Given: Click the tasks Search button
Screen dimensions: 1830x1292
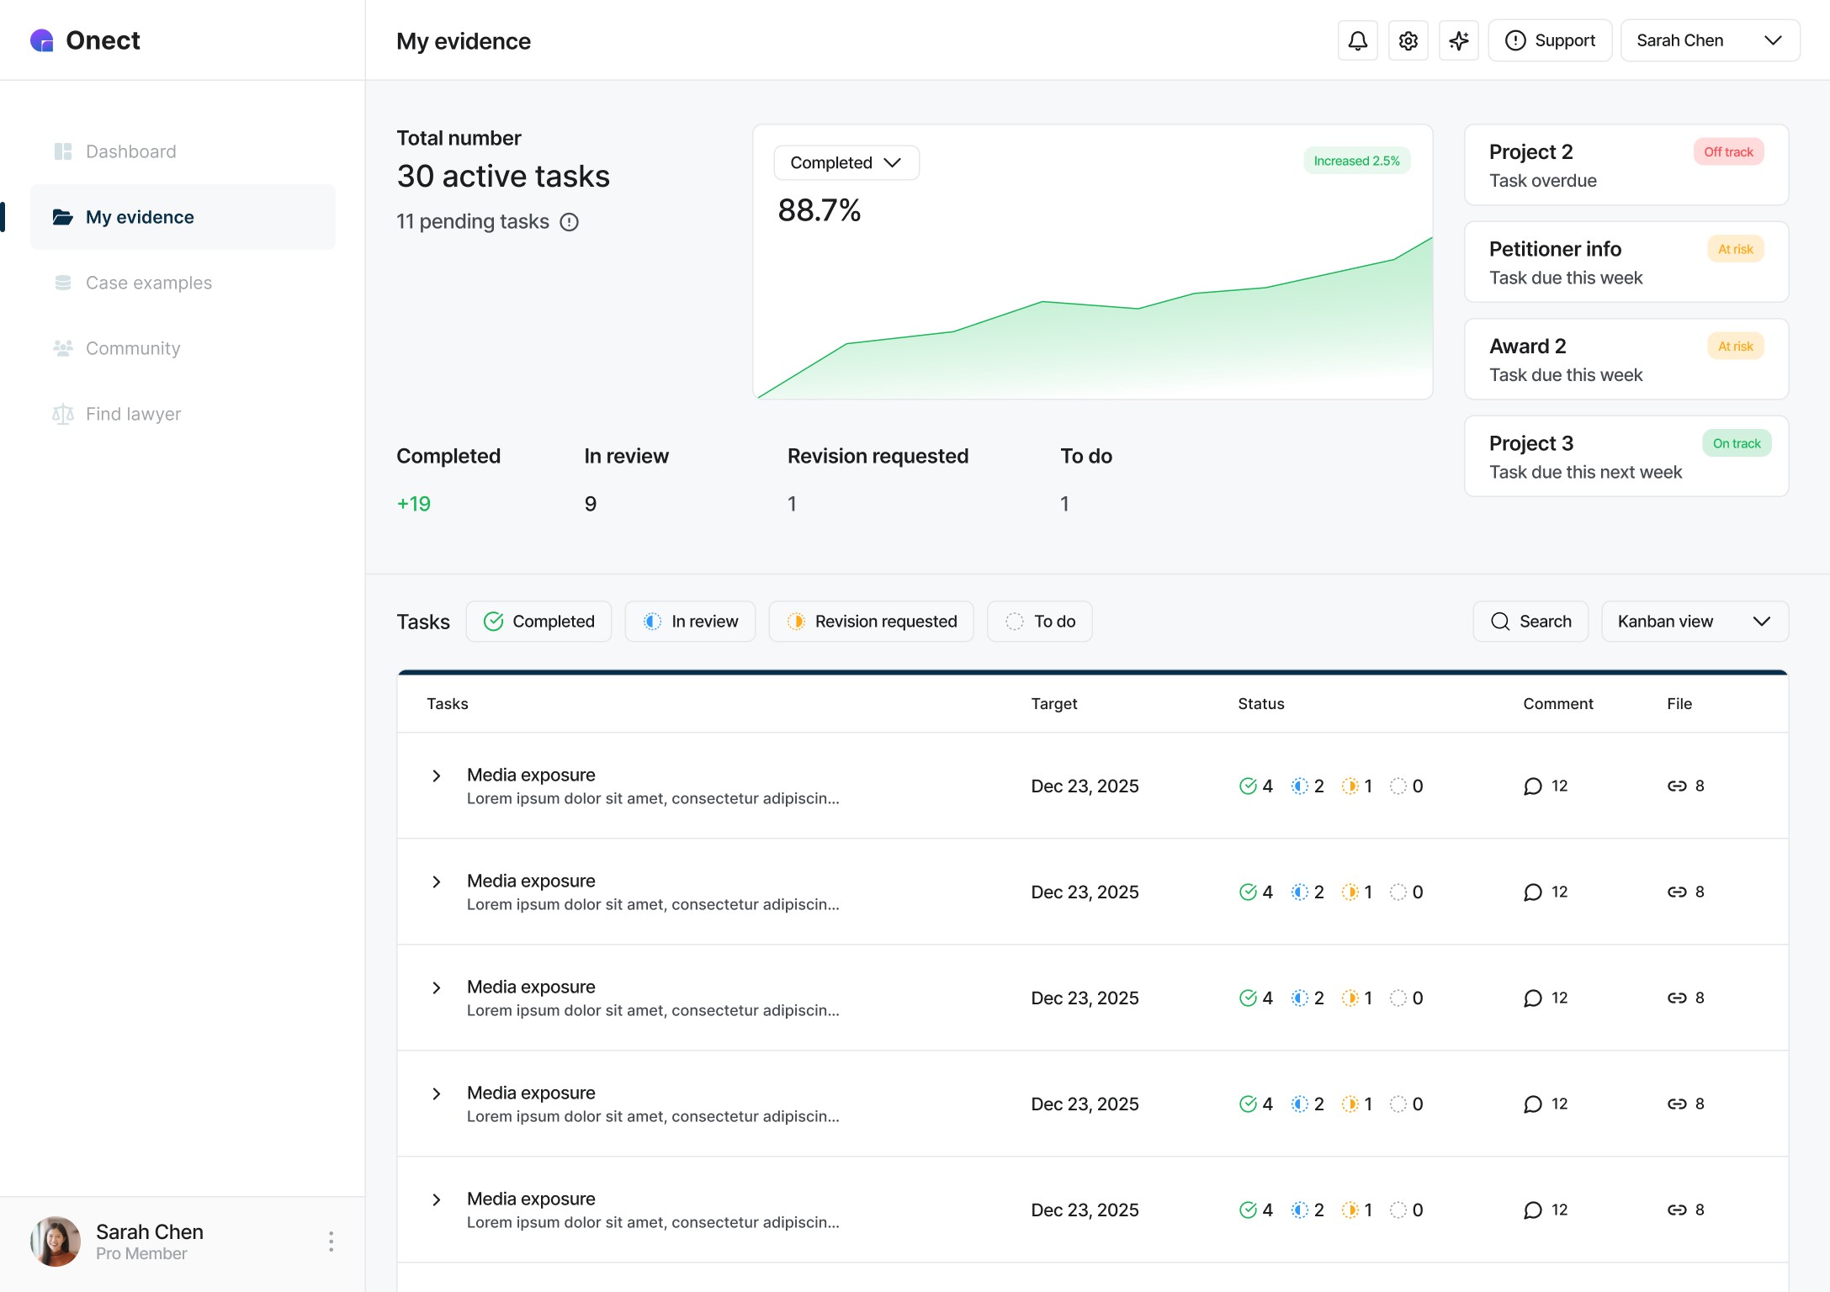Looking at the screenshot, I should tap(1530, 622).
